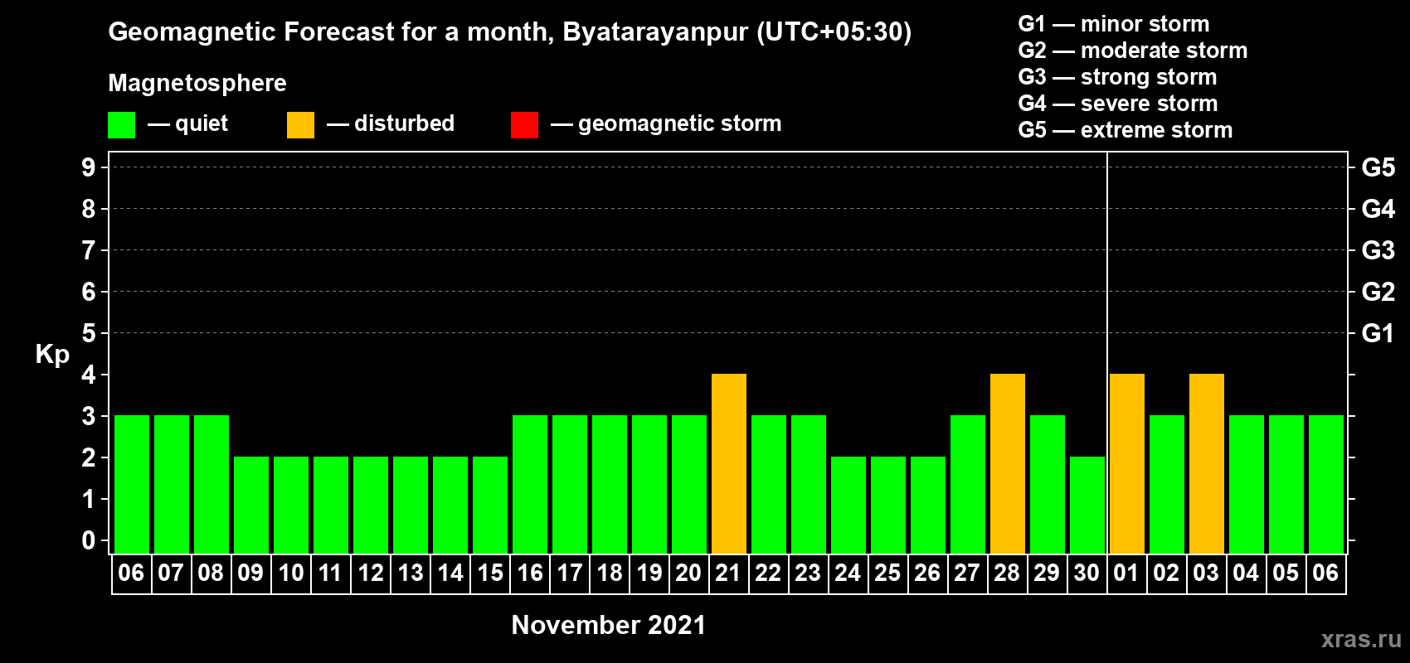Screen dimensions: 1410x663
Task: Click the 'G3 — strong storm' legend line
Action: coord(1118,77)
